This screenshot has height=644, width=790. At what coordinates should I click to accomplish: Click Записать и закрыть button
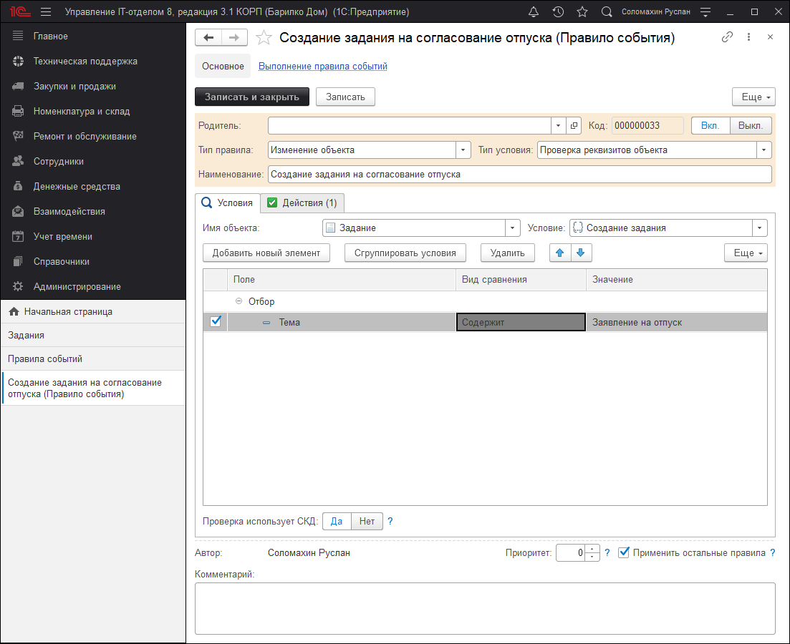(251, 97)
